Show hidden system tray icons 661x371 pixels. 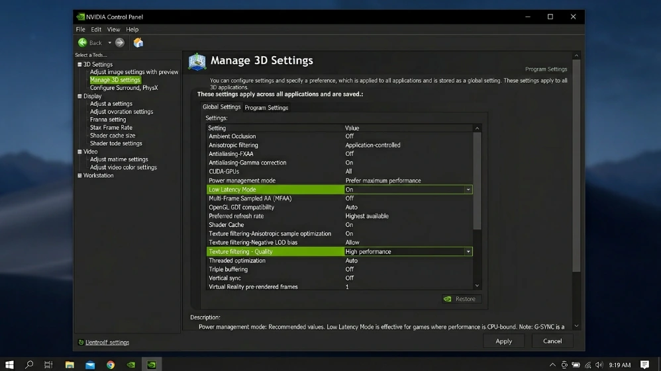(552, 364)
